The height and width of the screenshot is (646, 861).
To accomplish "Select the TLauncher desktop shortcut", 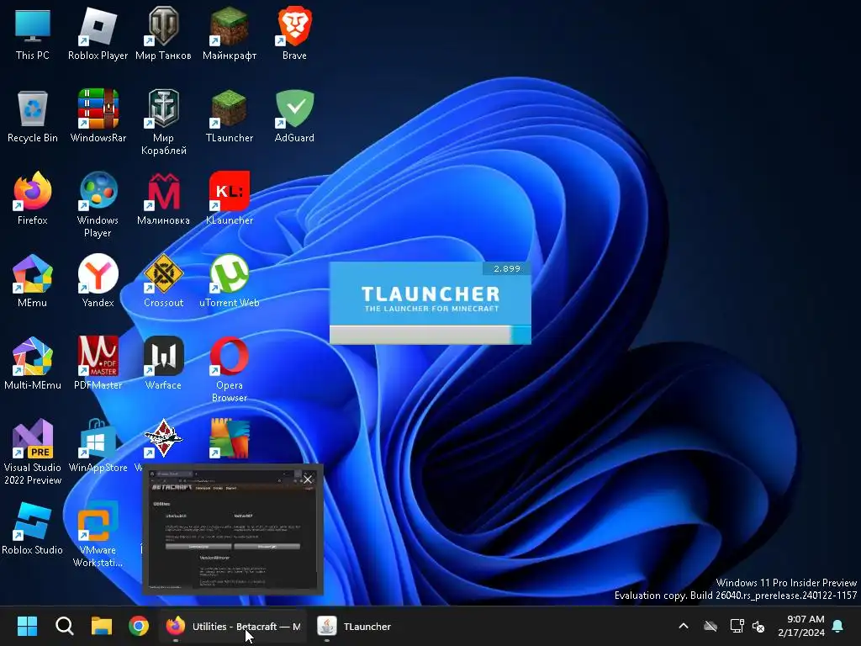I will pos(229,116).
